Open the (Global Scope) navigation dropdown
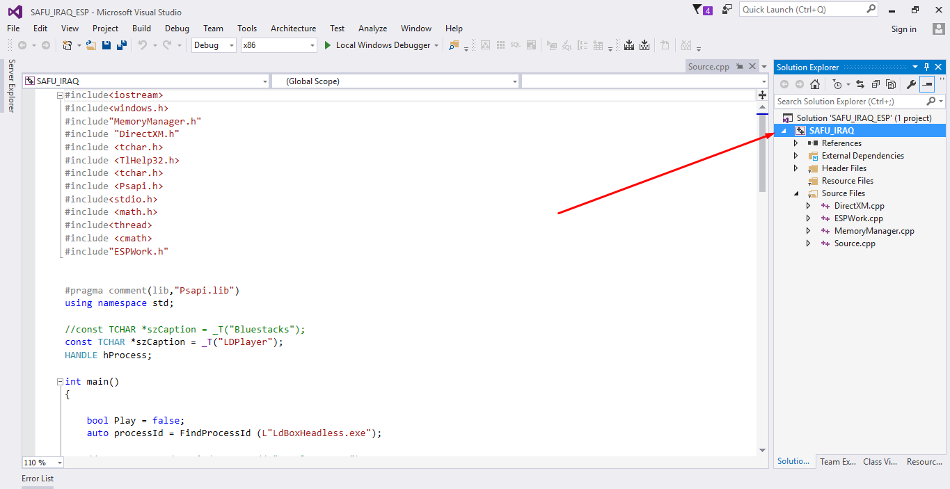 [395, 81]
